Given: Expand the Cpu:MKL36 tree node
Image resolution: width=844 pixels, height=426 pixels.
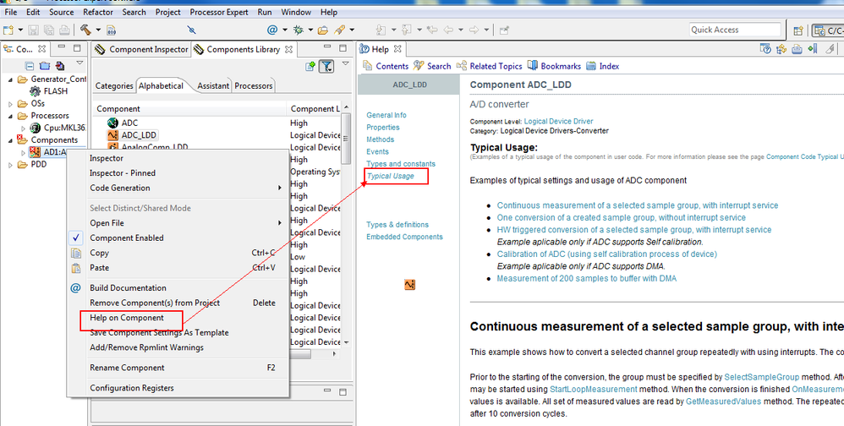Looking at the screenshot, I should click(x=23, y=128).
